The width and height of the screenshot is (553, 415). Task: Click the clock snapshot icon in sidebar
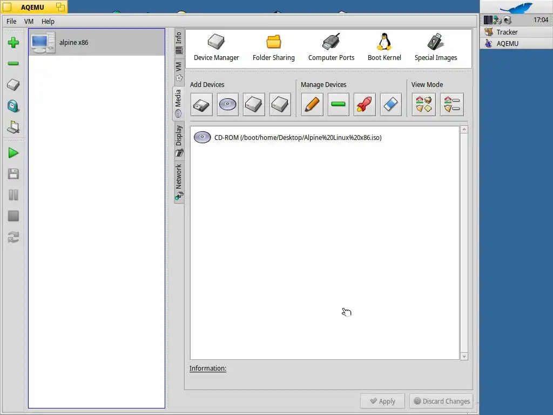point(14,106)
